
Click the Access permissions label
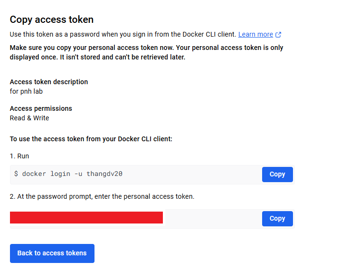pos(41,108)
